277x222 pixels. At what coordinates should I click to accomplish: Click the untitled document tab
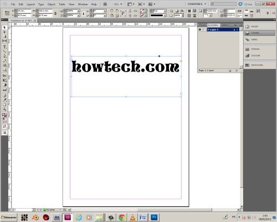pos(23,21)
